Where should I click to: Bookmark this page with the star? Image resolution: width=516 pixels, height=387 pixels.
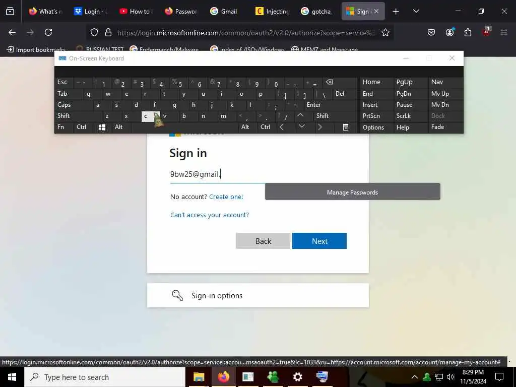pyautogui.click(x=385, y=32)
